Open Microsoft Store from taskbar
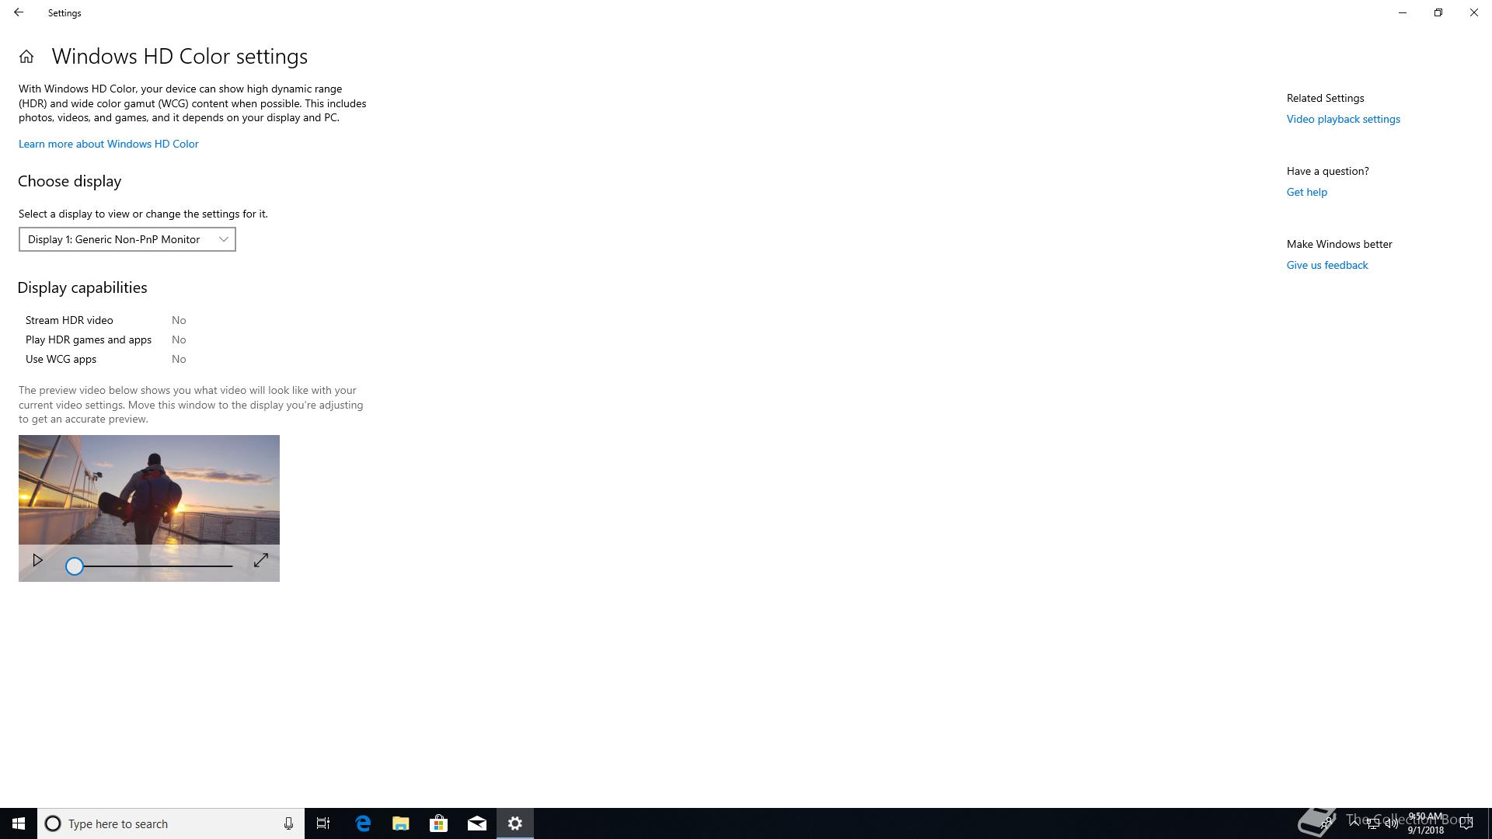The height and width of the screenshot is (839, 1492). [x=439, y=823]
